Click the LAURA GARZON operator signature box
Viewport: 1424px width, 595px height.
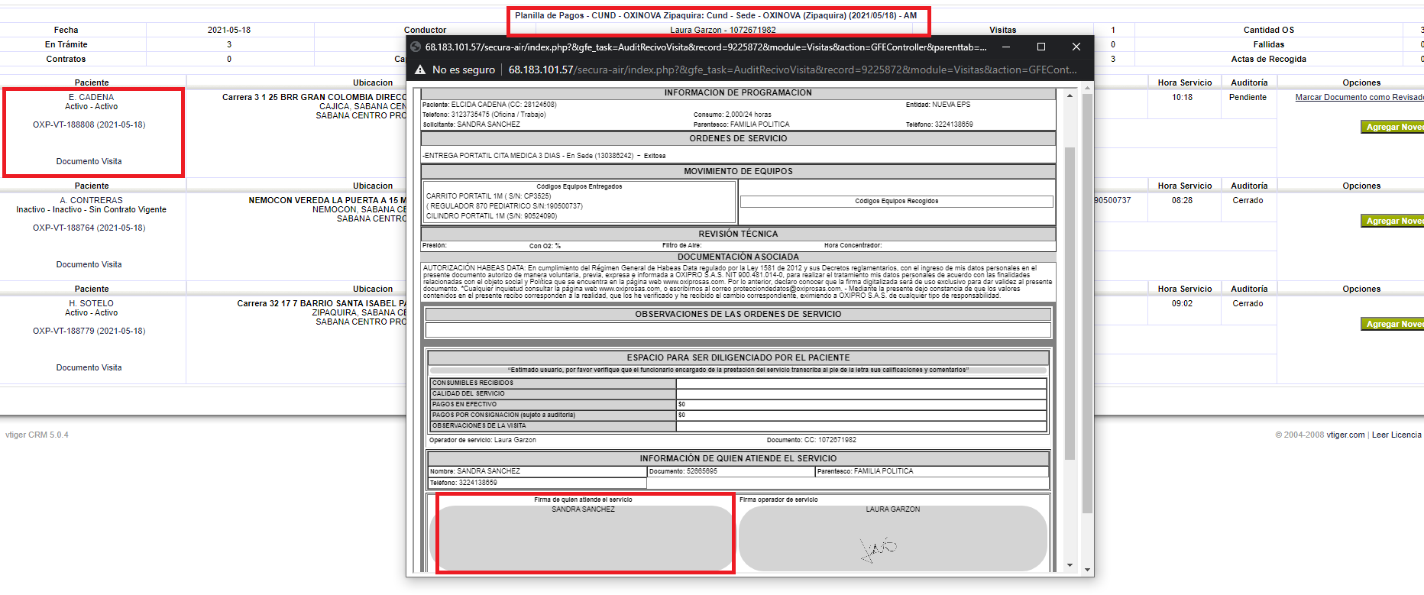[x=892, y=538]
